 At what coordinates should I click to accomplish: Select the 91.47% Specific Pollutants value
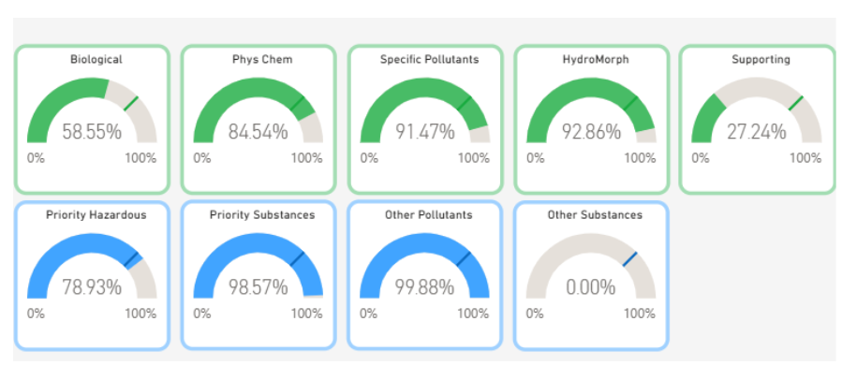424,132
